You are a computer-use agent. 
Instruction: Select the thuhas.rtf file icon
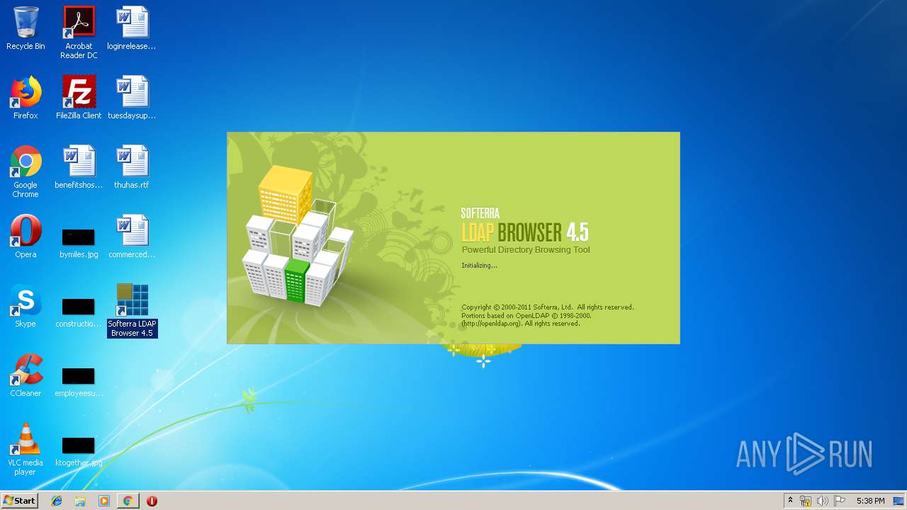click(x=132, y=167)
